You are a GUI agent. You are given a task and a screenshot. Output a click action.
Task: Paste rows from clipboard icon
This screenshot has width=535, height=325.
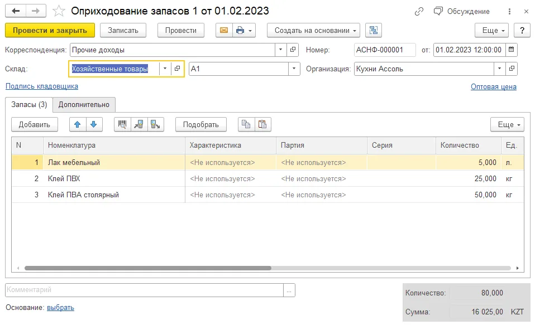click(262, 124)
